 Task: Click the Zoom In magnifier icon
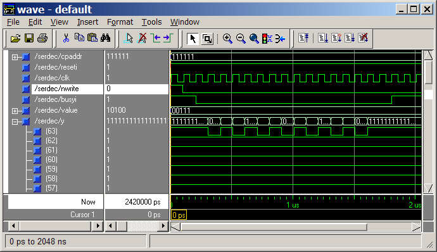(227, 39)
